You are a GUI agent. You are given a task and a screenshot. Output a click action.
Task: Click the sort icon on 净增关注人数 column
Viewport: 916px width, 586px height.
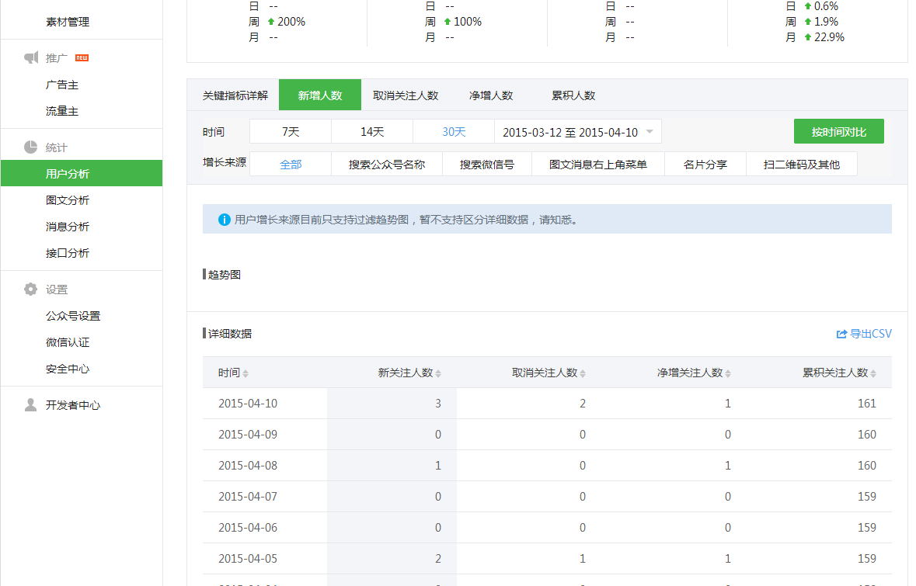(729, 373)
